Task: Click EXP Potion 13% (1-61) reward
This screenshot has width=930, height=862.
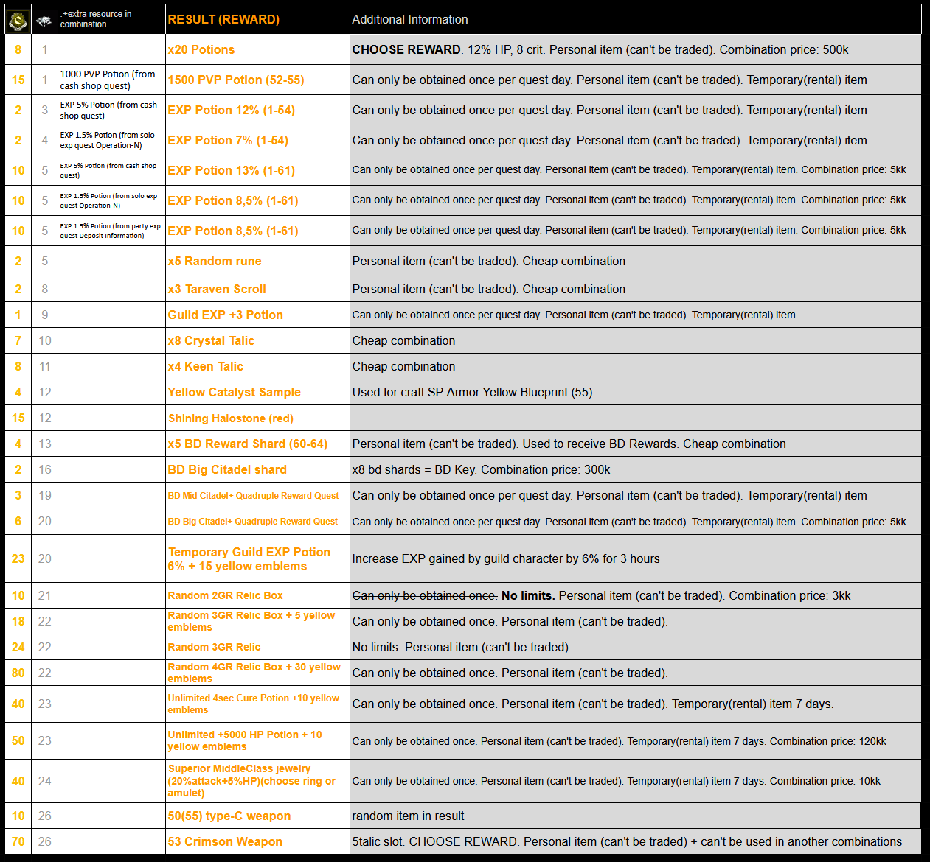Action: (231, 170)
